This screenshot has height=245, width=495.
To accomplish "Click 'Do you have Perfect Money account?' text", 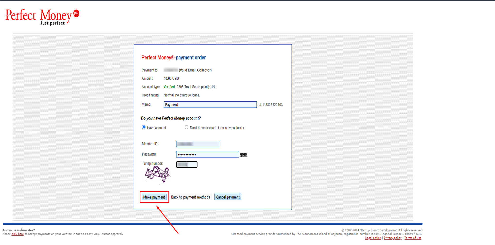I will (171, 118).
